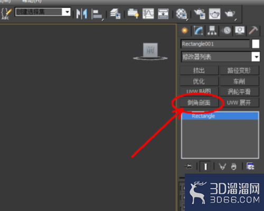Viewport: 264px width, 211px height.
Task: Open the Layer Manager
Action: pyautogui.click(x=115, y=14)
